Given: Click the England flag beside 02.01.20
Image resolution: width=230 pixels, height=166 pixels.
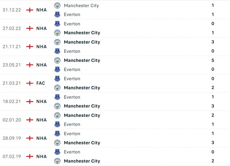Looking at the screenshot, I should coord(30,120).
